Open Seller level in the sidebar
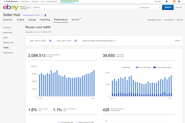The height and width of the screenshot is (123, 185). pyautogui.click(x=8, y=33)
